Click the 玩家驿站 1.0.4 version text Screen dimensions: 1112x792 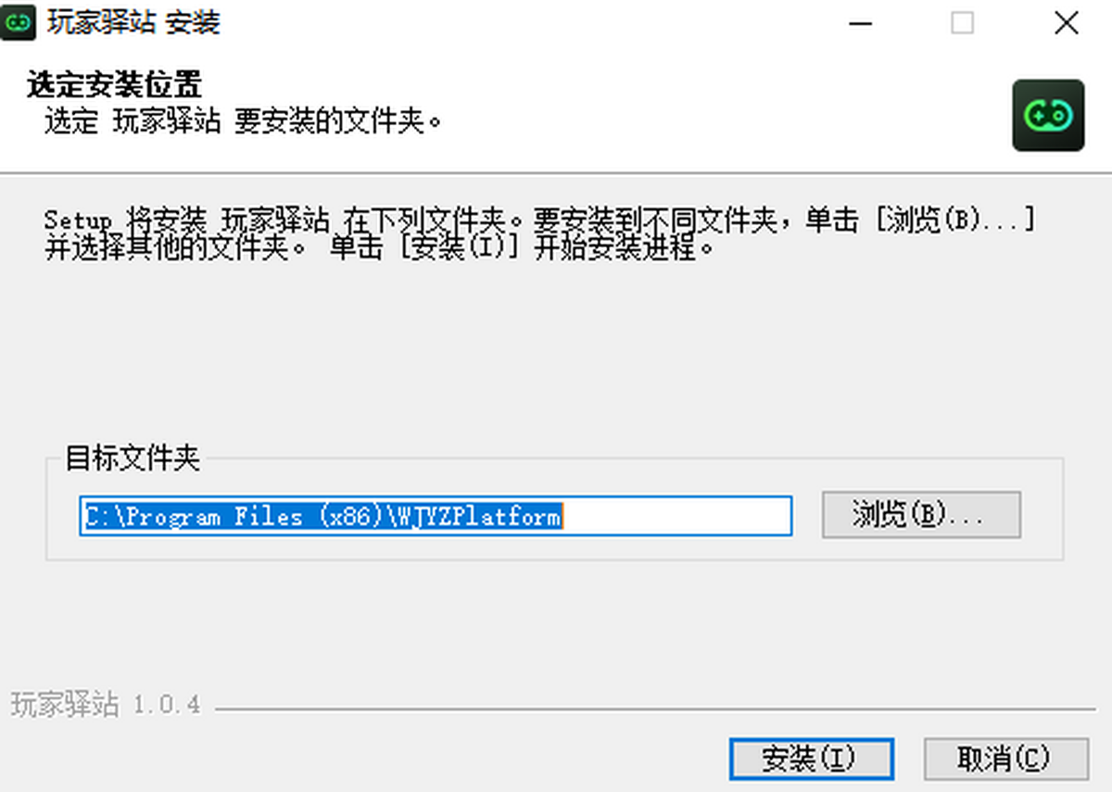point(106,705)
